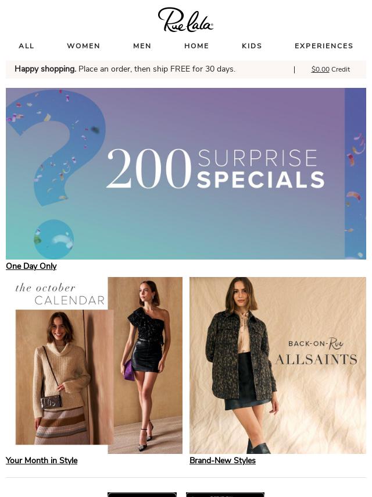
Task: Tap the right app store badge
Action: (x=225, y=495)
